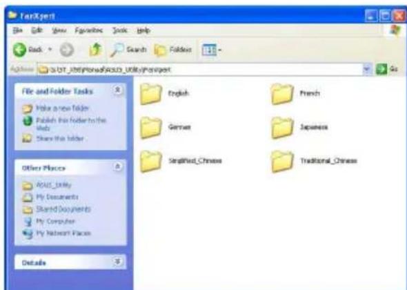407x290 pixels.
Task: Click the Windows flag logo icon
Action: point(395,30)
